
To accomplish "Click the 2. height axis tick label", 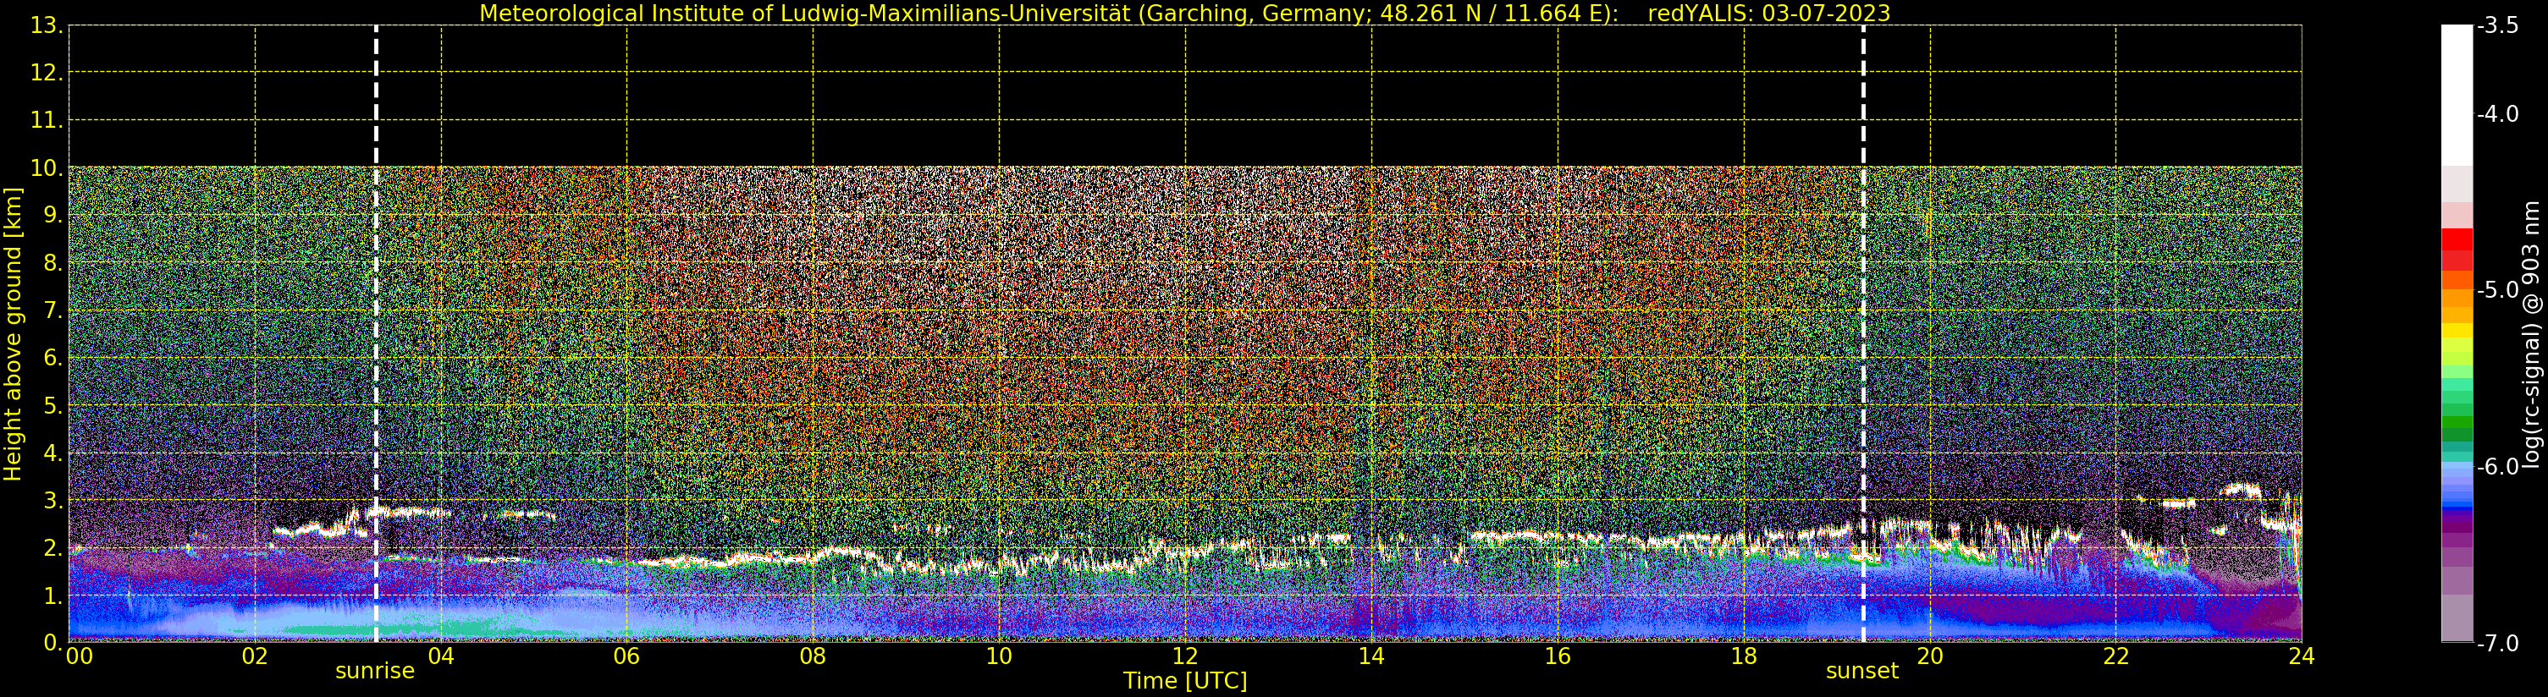I will [52, 548].
